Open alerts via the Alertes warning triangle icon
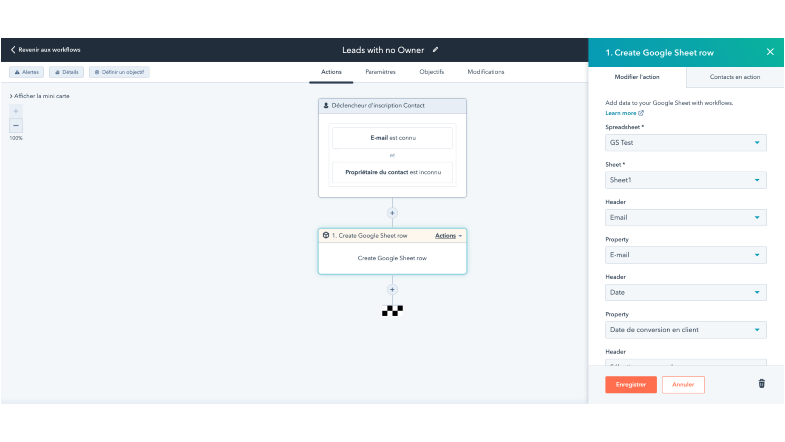The image size is (785, 442). 17,72
